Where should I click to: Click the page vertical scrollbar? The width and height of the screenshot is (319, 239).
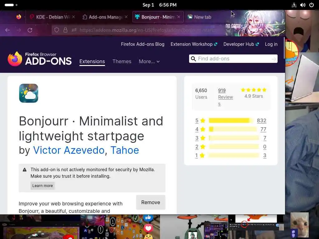click(x=284, y=48)
